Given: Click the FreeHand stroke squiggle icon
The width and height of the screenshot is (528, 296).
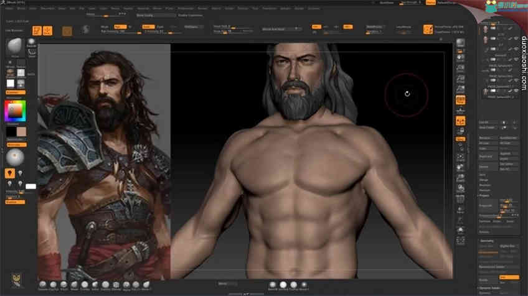Looking at the screenshot, I should click(x=32, y=52).
